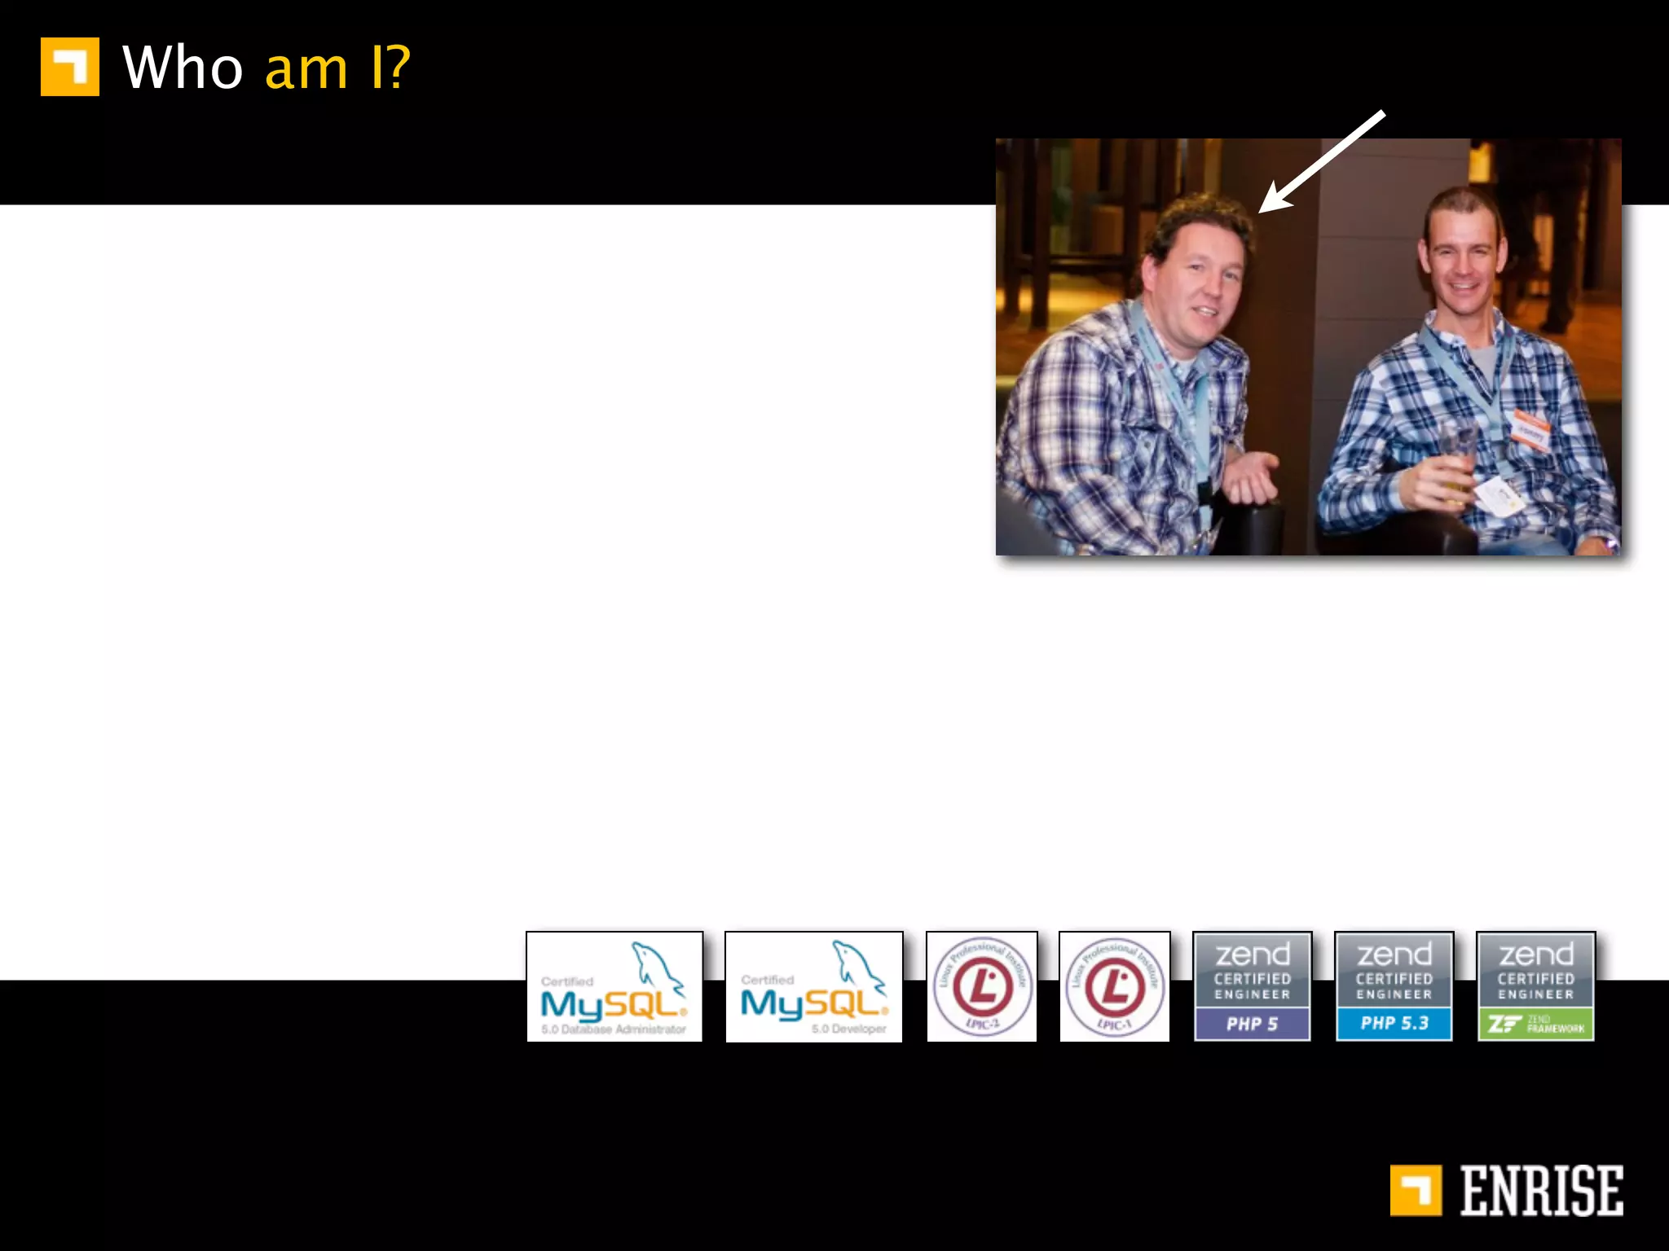Click the white conference card on the right man's lanyard

(1498, 495)
